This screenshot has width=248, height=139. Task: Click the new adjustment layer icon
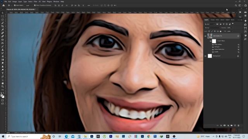(x=228, y=125)
